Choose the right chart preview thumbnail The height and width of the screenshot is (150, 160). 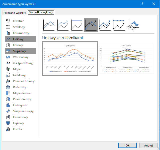tap(126, 58)
